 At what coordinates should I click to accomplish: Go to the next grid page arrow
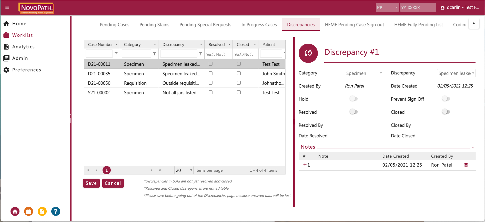pyautogui.click(x=151, y=170)
